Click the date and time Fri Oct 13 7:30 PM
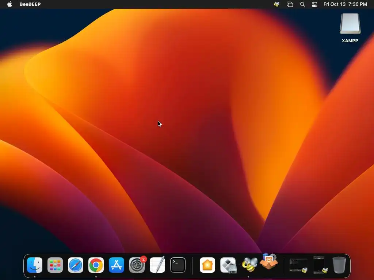Screen dimensions: 374x280 pyautogui.click(x=345, y=4)
